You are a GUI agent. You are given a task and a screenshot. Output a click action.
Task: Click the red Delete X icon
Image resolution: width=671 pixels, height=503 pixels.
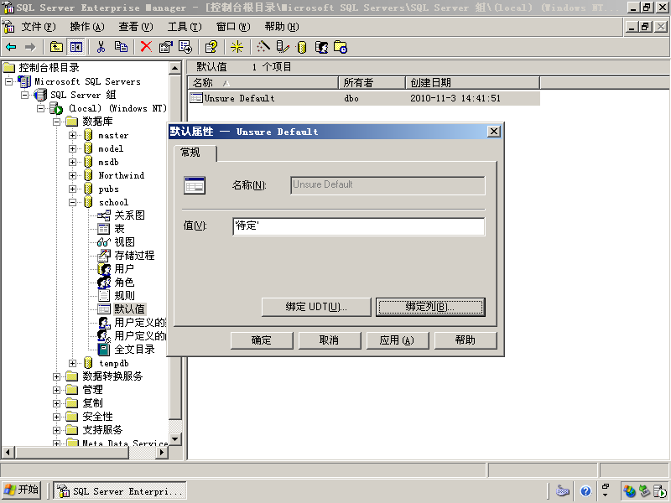click(146, 47)
